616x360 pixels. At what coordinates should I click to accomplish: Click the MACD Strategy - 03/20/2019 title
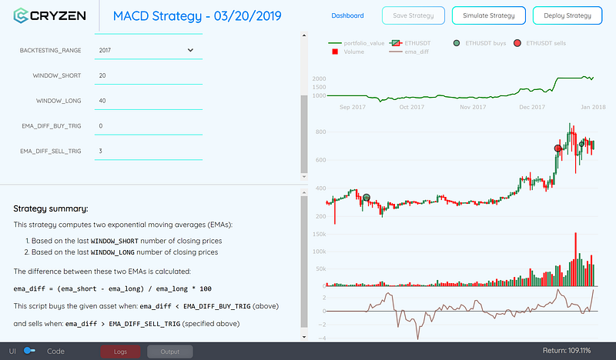click(197, 16)
